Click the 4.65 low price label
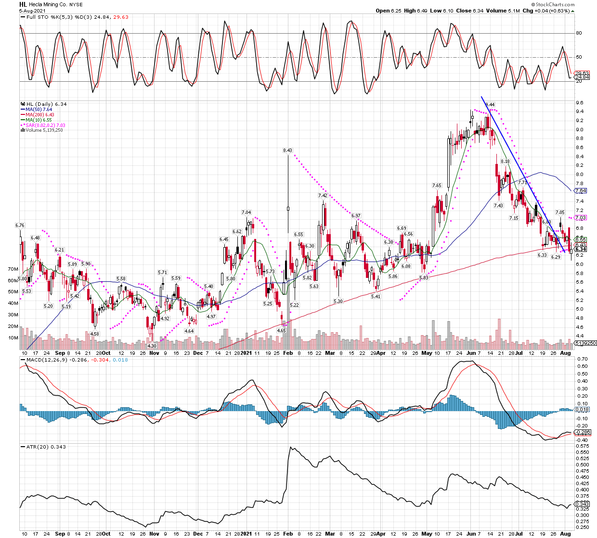 coord(282,330)
